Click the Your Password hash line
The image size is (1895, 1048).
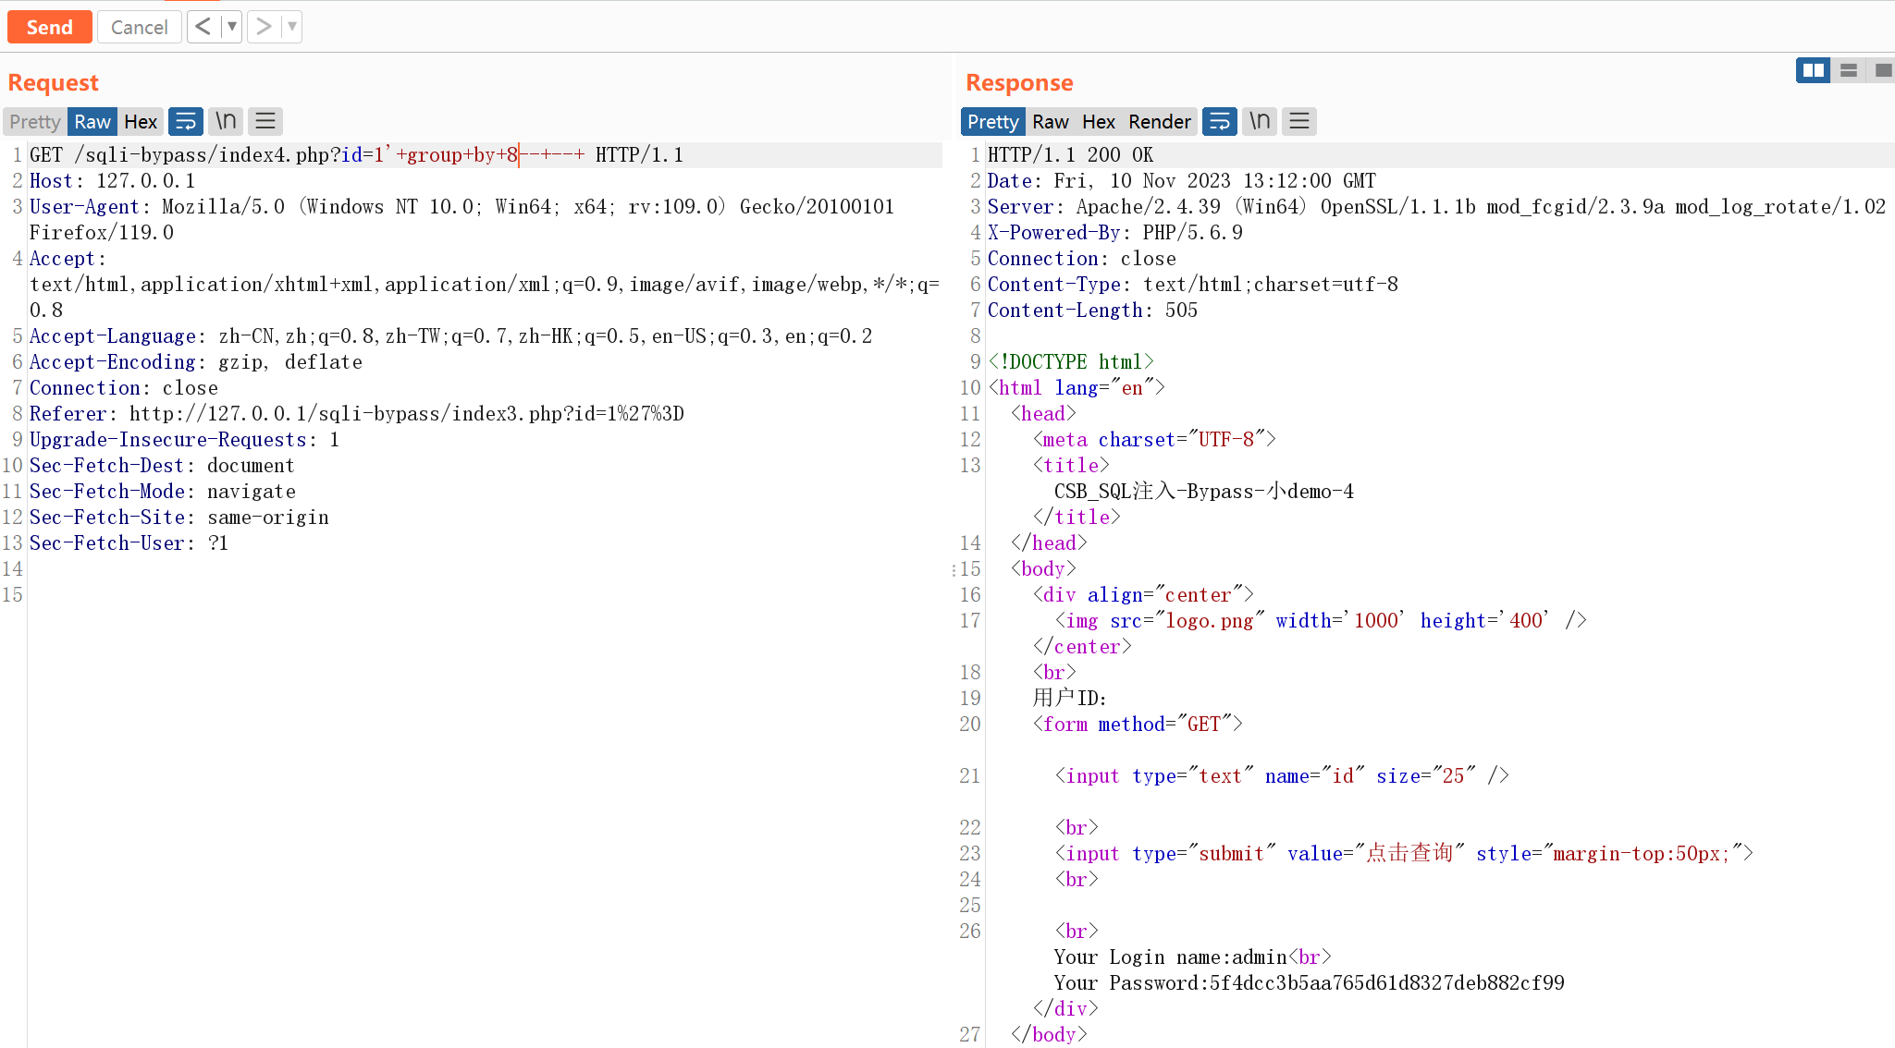[x=1309, y=982]
